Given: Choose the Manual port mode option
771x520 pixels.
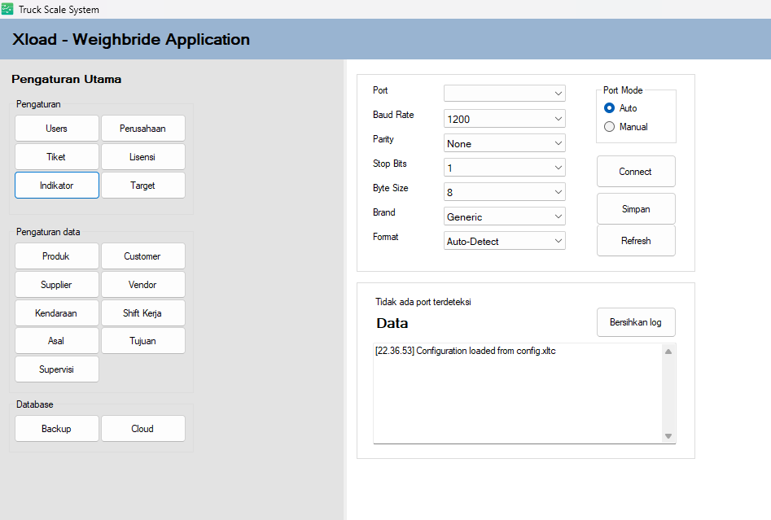Looking at the screenshot, I should [x=610, y=127].
